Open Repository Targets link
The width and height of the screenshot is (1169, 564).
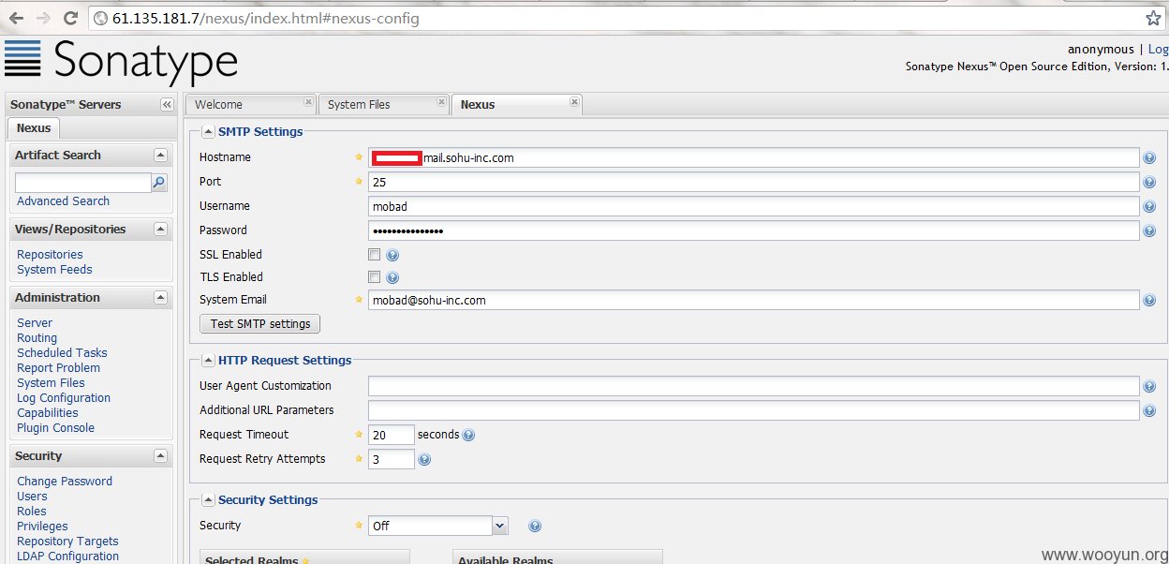(67, 542)
